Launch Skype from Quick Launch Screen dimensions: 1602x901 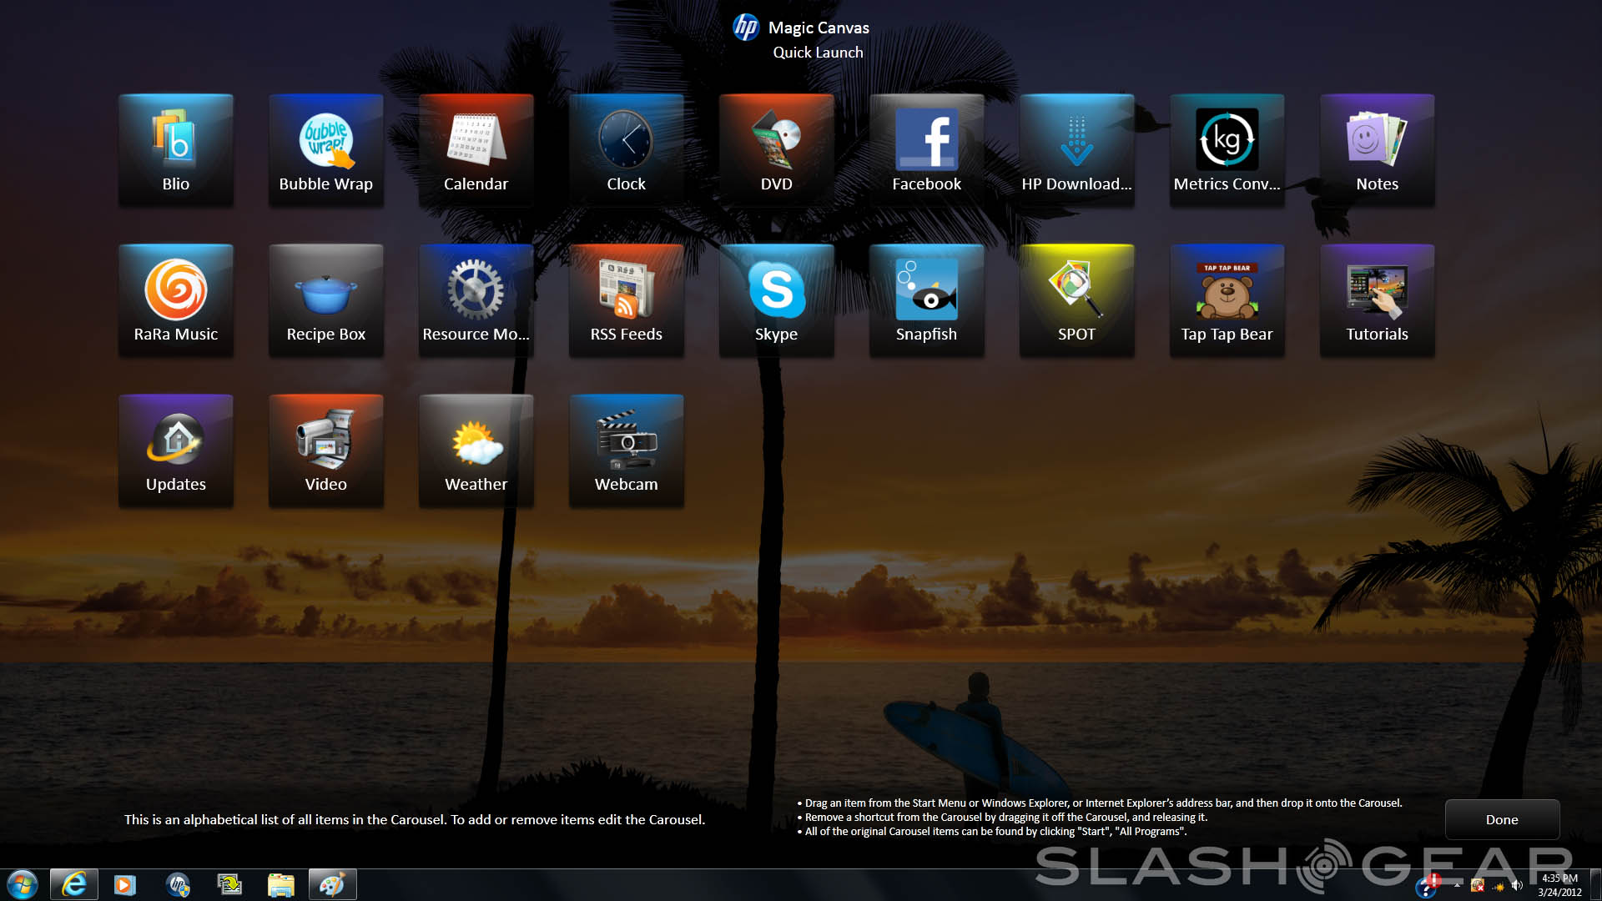776,300
